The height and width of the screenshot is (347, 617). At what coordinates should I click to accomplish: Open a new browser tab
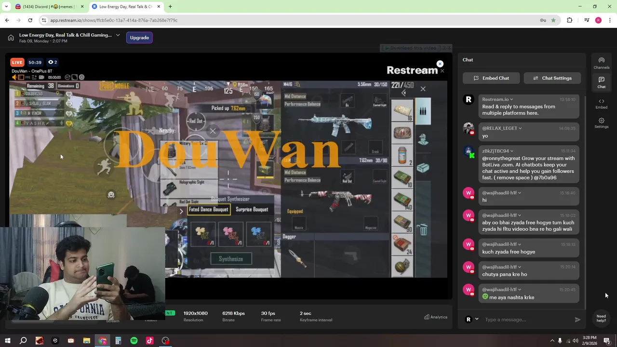[x=170, y=7]
